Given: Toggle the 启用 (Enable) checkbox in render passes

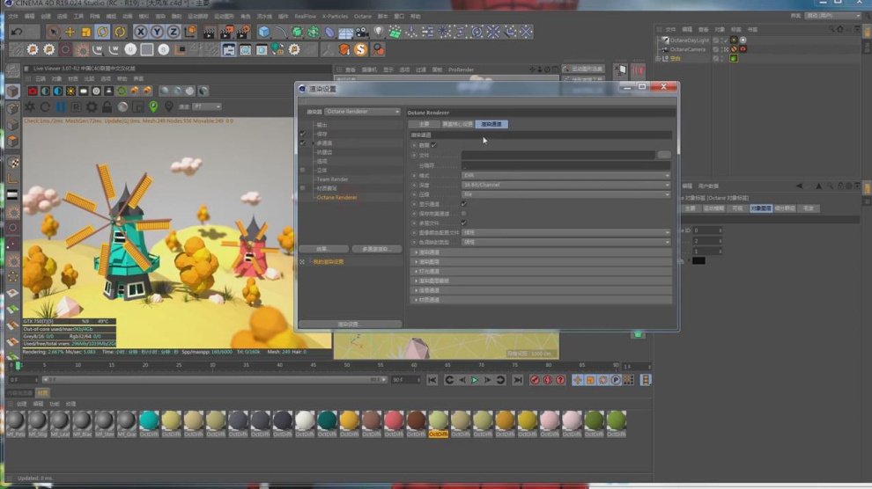Looking at the screenshot, I should point(434,145).
